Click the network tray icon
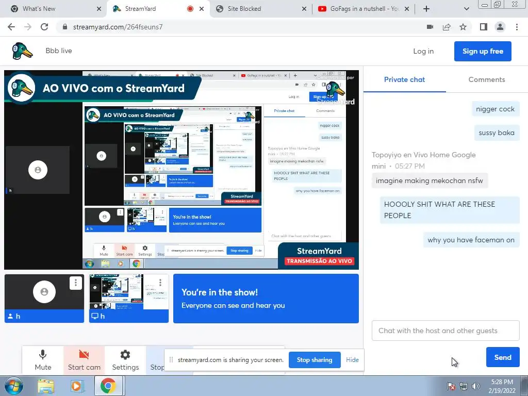Screen dimensions: 528x396 pyautogui.click(x=464, y=386)
